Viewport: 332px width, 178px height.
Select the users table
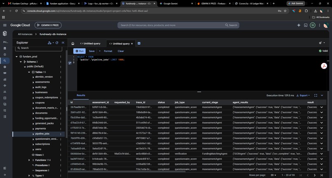[38, 149]
